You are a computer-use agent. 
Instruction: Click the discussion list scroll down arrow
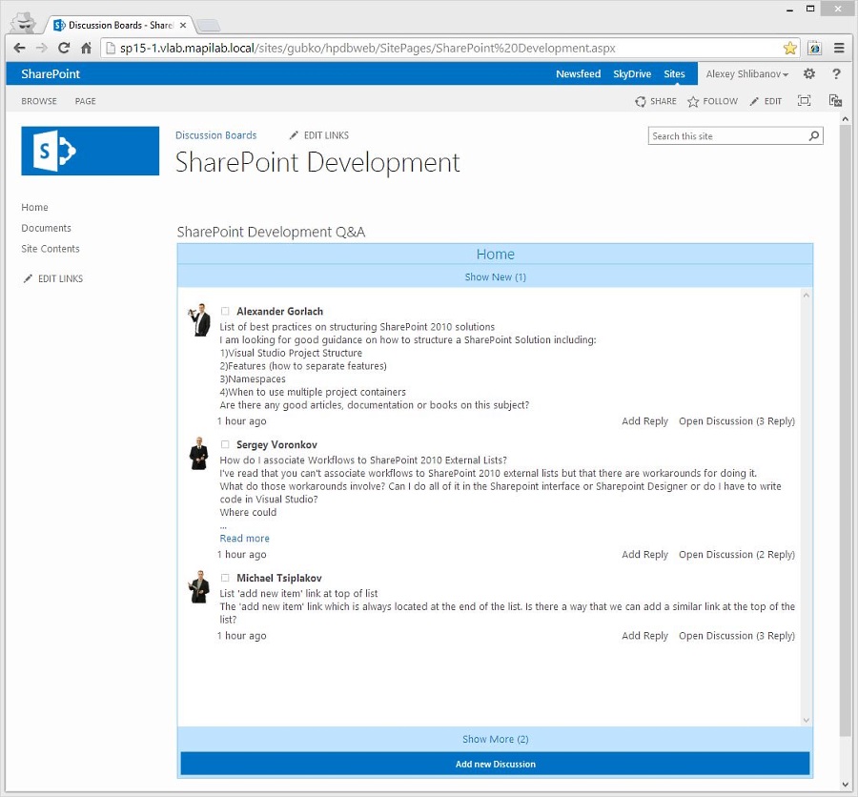[x=806, y=721]
